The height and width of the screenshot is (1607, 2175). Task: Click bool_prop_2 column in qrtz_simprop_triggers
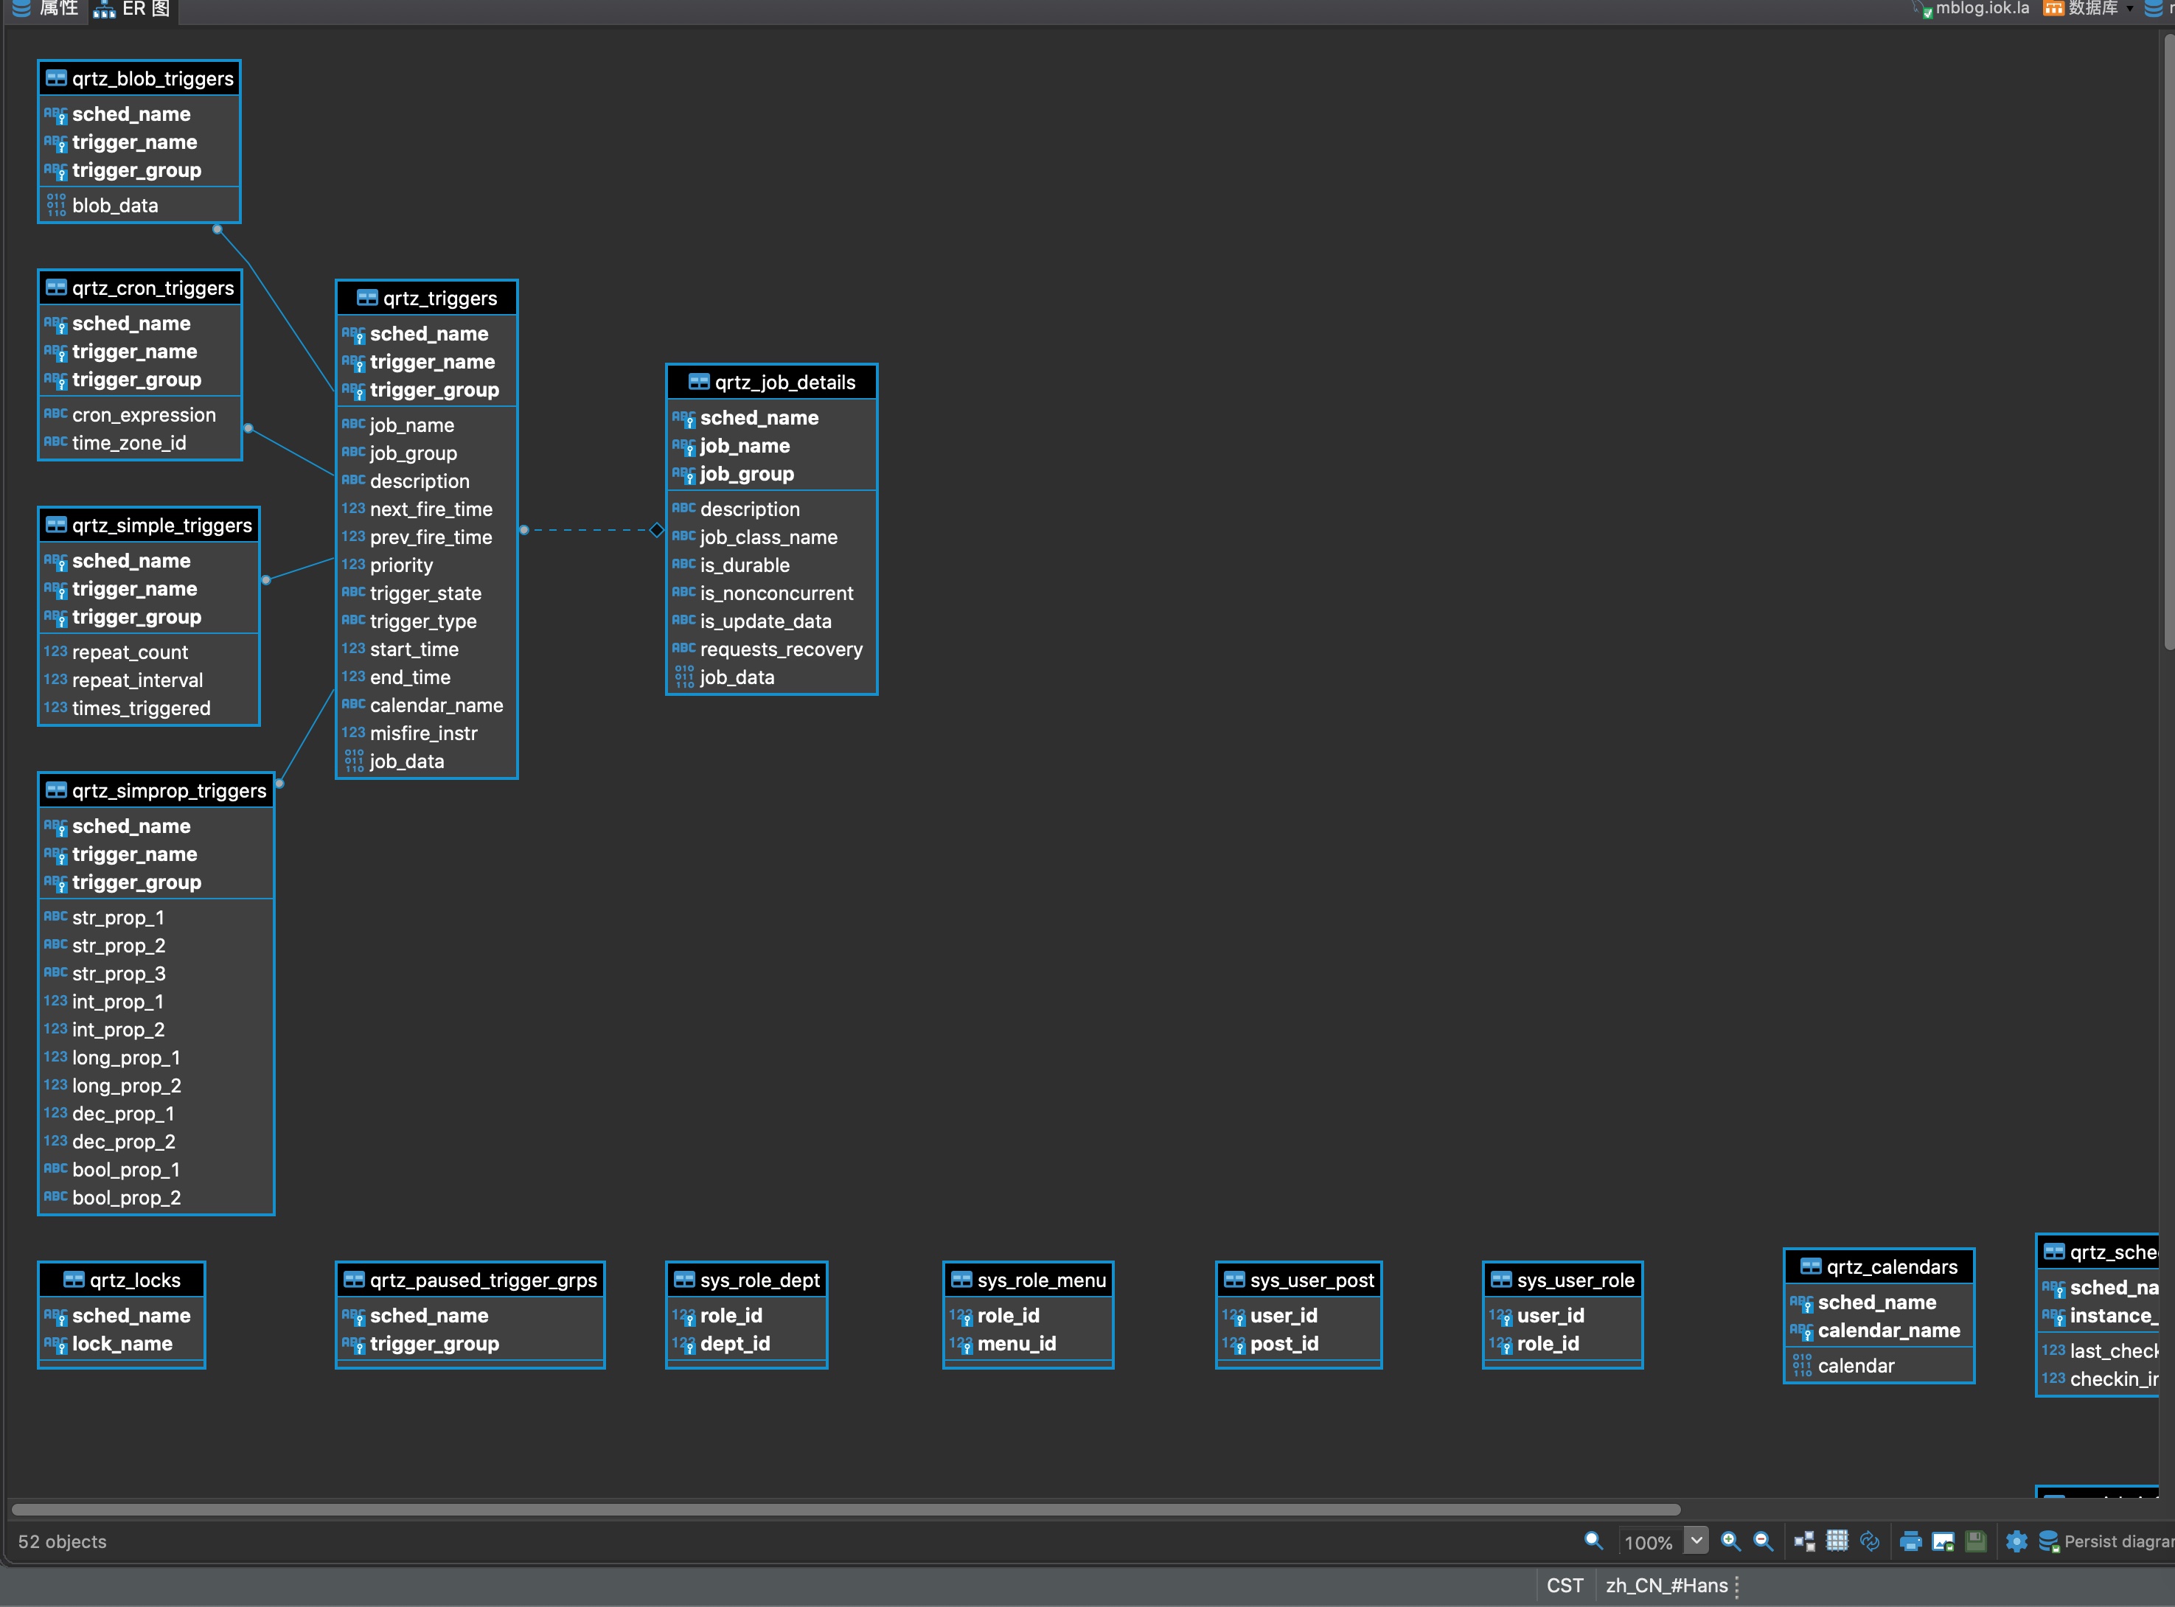[x=156, y=1197]
